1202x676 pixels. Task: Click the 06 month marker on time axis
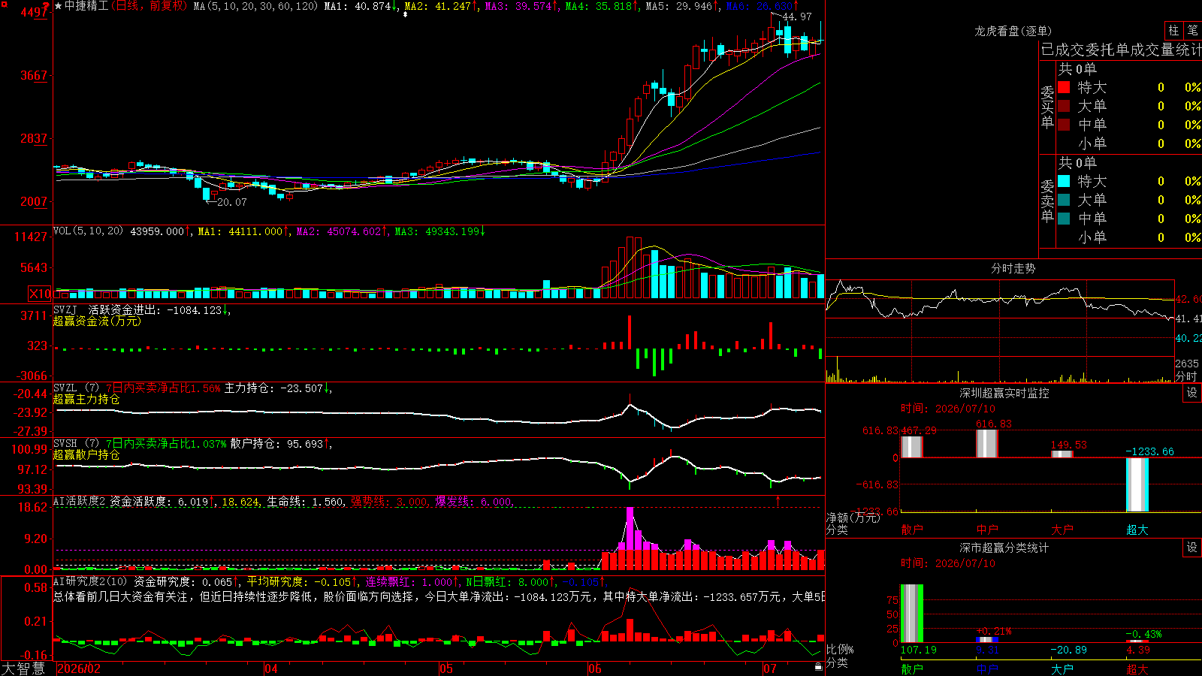pyautogui.click(x=595, y=668)
